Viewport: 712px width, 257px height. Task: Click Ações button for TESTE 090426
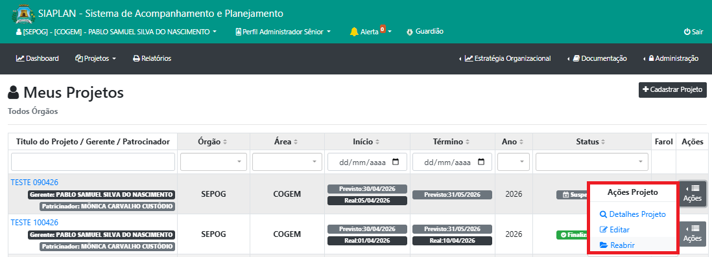click(x=693, y=194)
